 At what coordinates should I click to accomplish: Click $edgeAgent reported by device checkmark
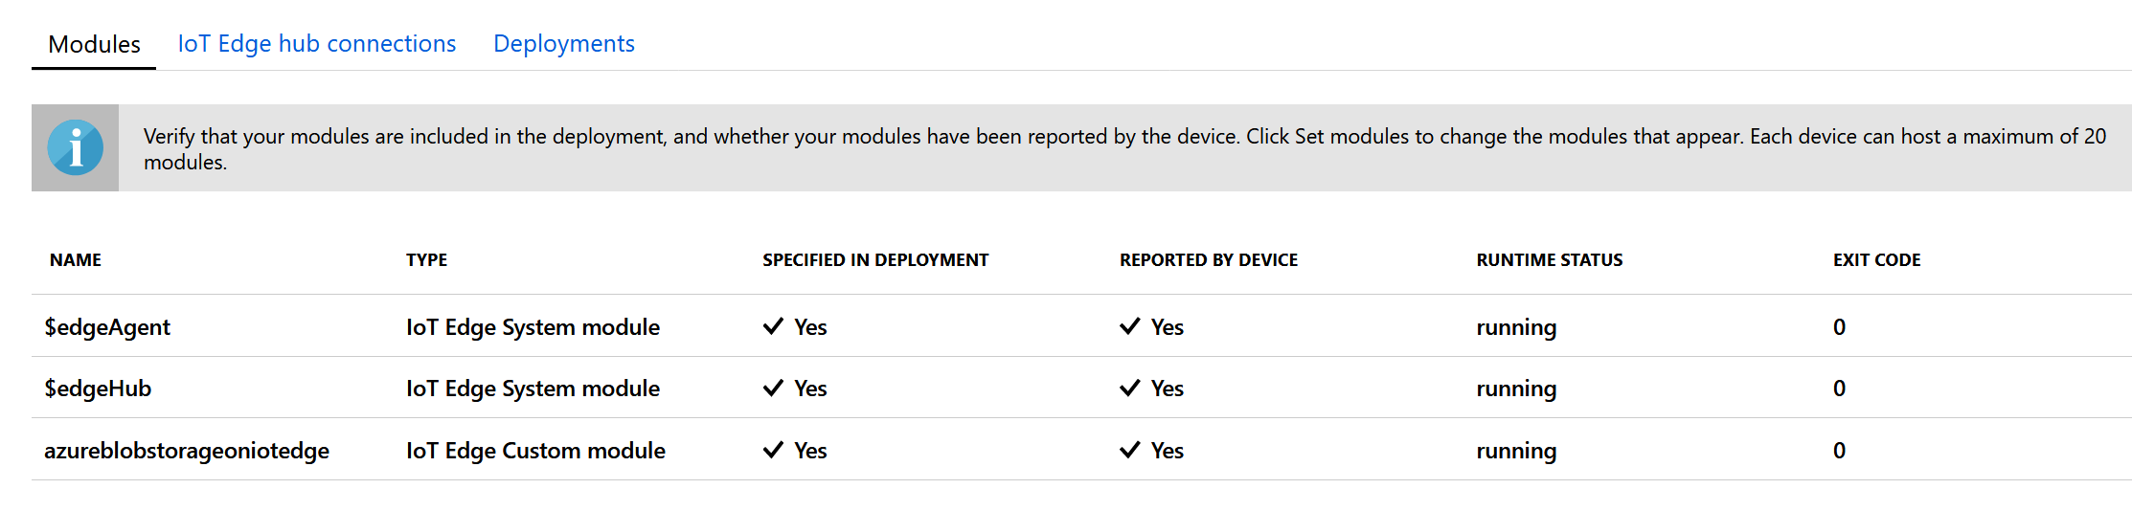[1130, 326]
